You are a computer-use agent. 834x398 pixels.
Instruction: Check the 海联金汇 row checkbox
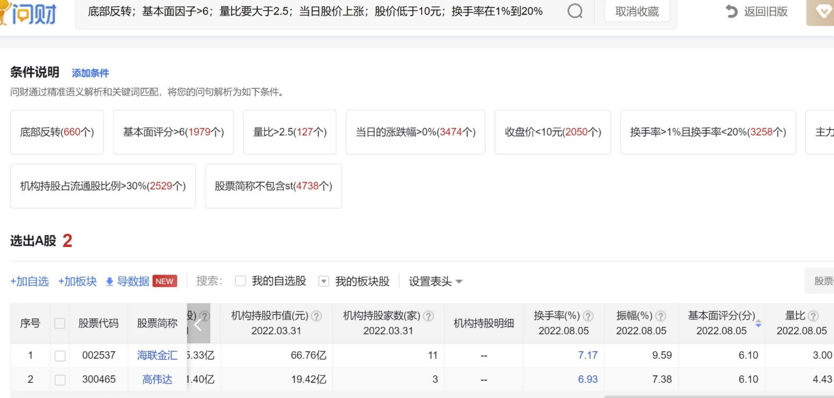coord(60,355)
